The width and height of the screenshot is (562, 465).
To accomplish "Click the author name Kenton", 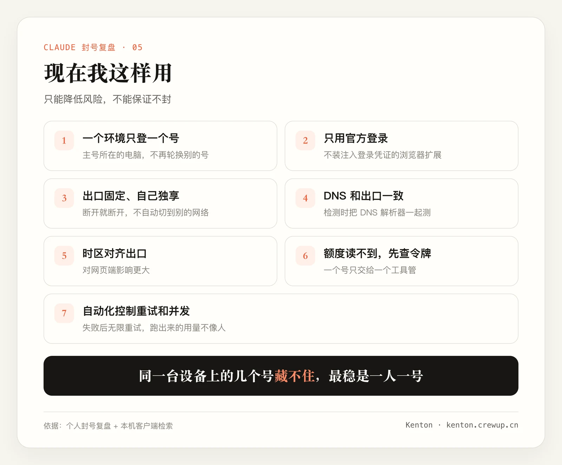I will pos(419,425).
